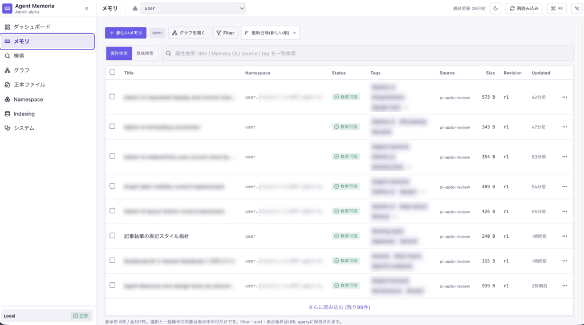Click Updated column header
Image resolution: width=584 pixels, height=325 pixels.
[x=541, y=73]
